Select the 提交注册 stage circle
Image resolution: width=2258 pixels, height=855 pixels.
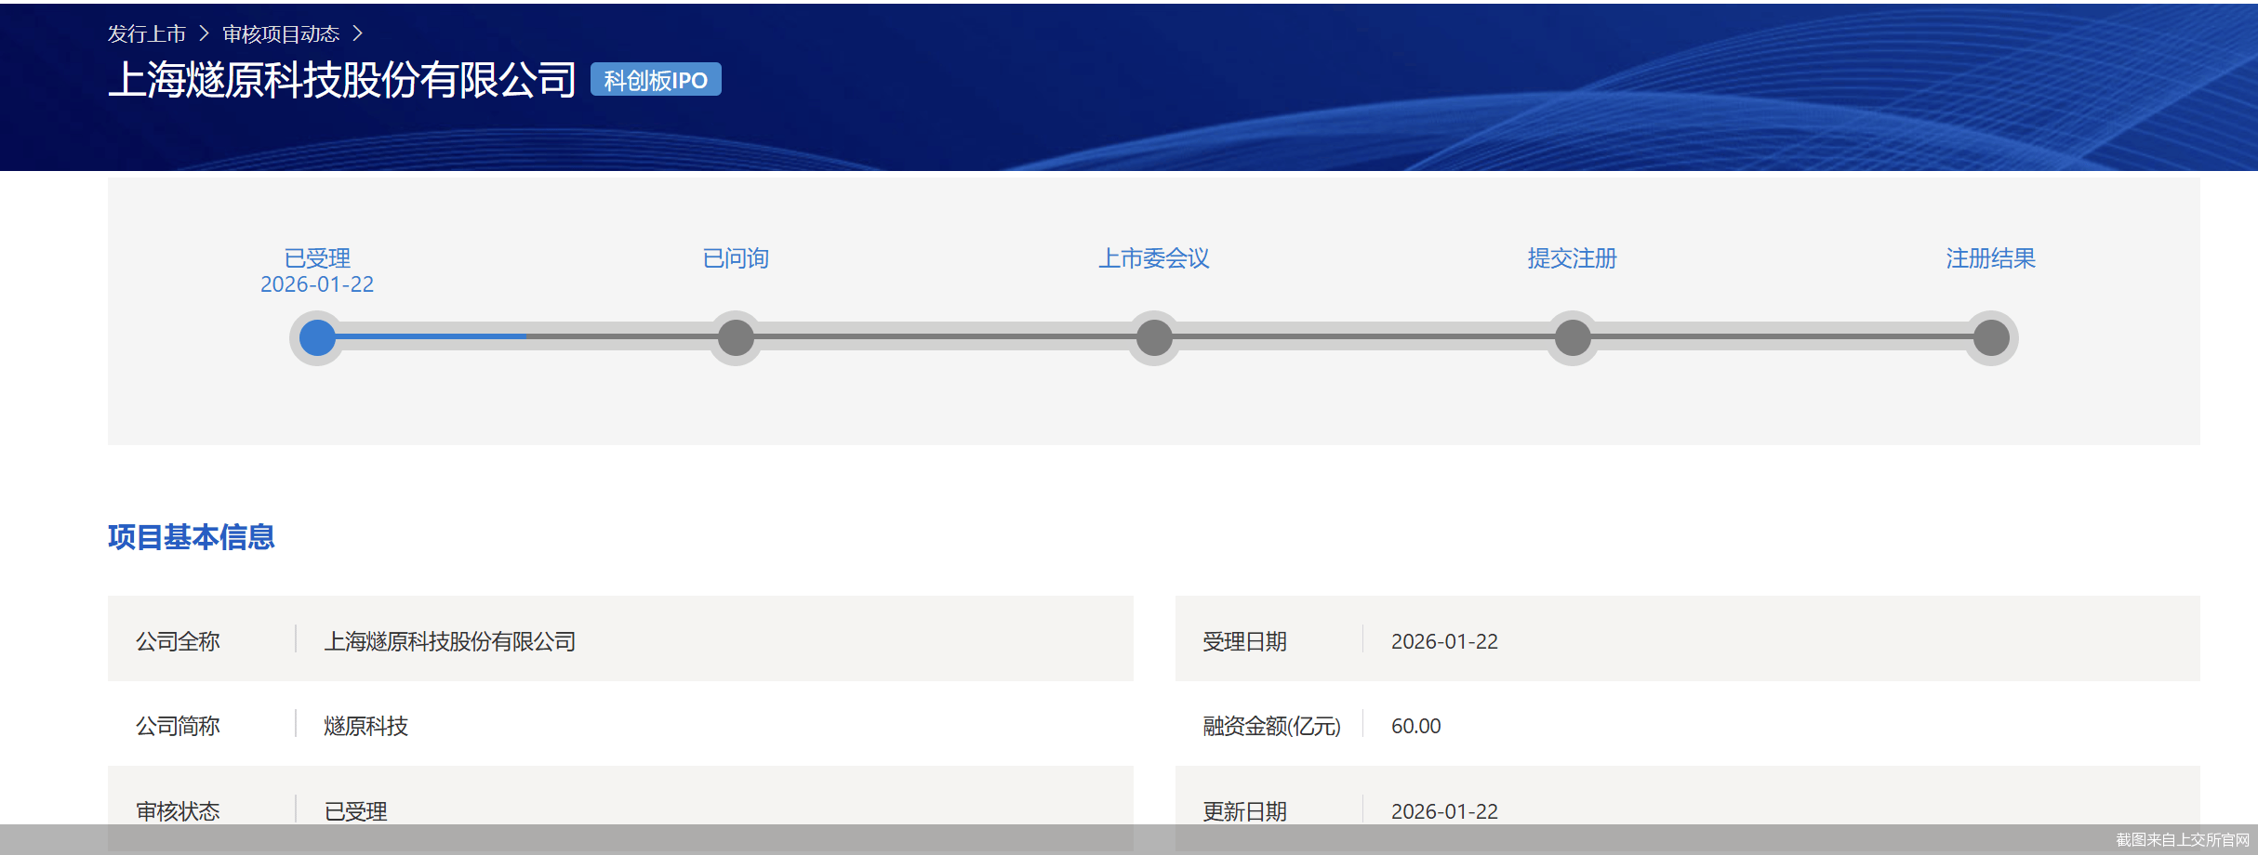(x=1573, y=337)
